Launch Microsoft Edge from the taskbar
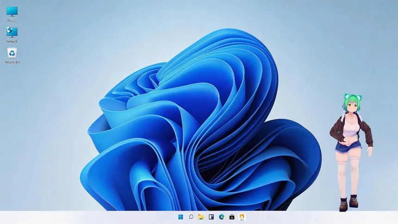 pos(222,217)
